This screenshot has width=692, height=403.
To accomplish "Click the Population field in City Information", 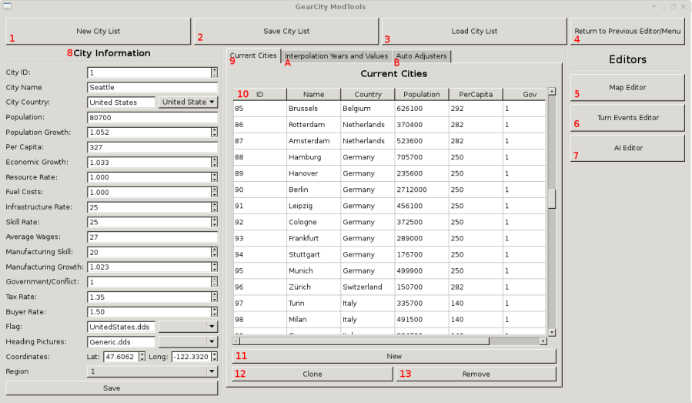I will (x=152, y=117).
